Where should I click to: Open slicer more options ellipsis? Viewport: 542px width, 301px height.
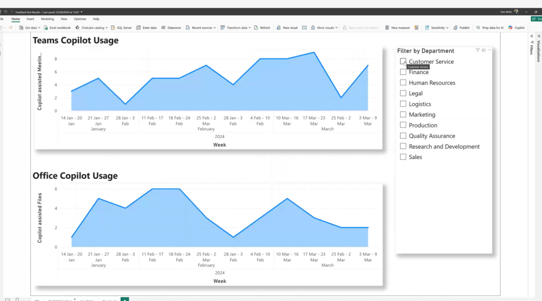[490, 50]
